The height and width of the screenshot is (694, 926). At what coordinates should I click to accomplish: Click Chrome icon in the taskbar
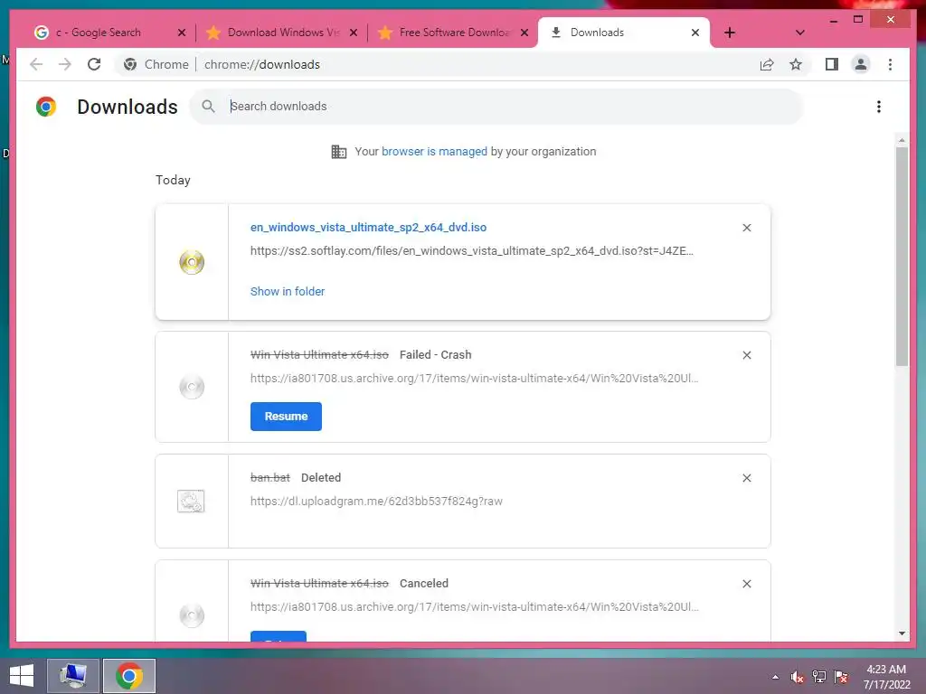click(129, 676)
